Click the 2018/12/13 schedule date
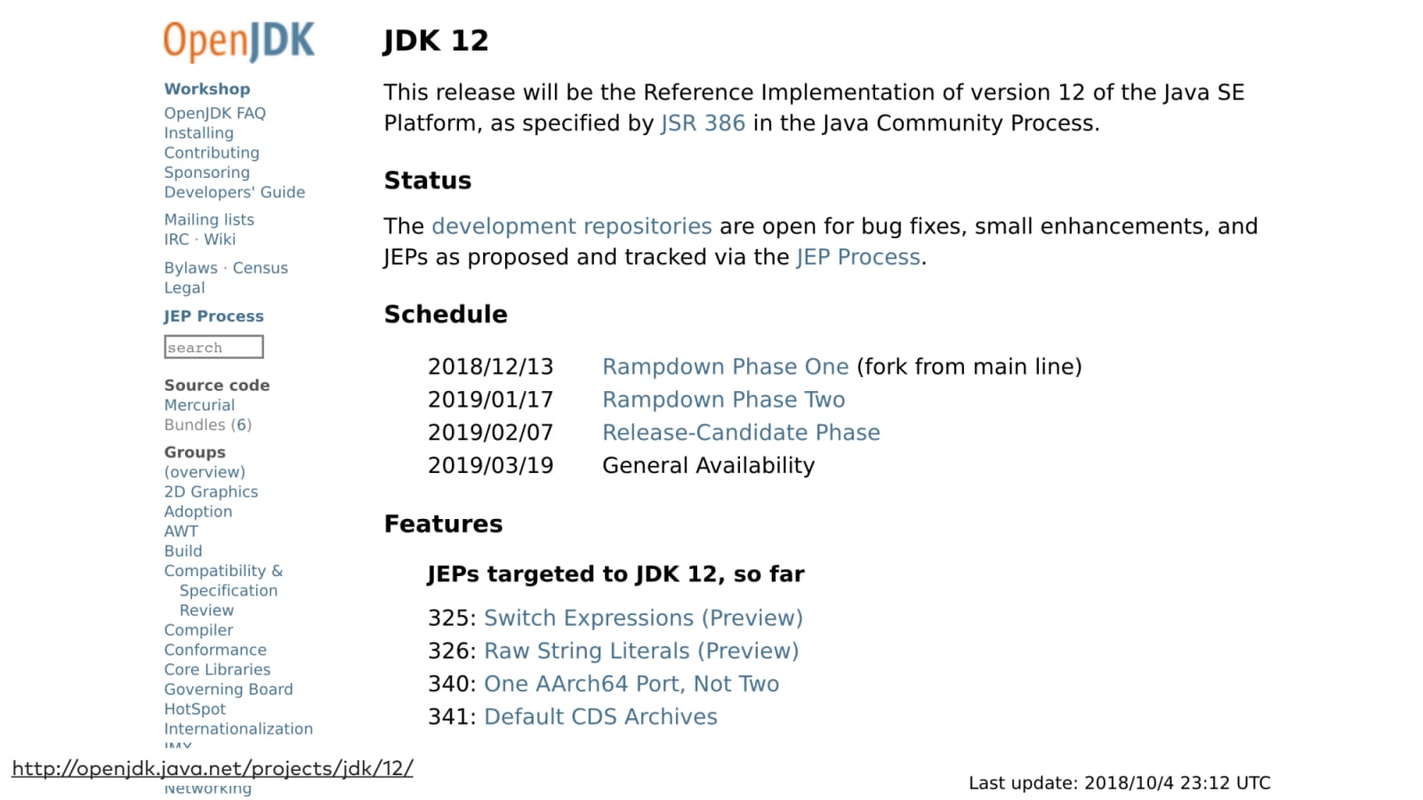 [491, 367]
